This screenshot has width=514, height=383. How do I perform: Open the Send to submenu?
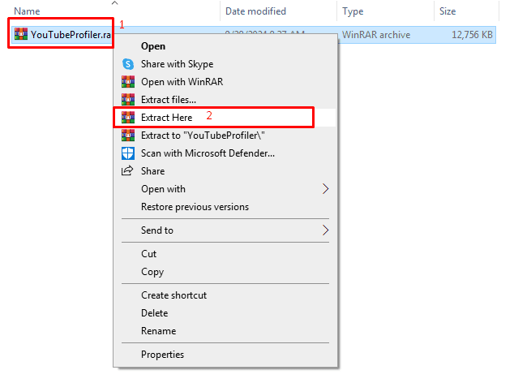(x=225, y=230)
